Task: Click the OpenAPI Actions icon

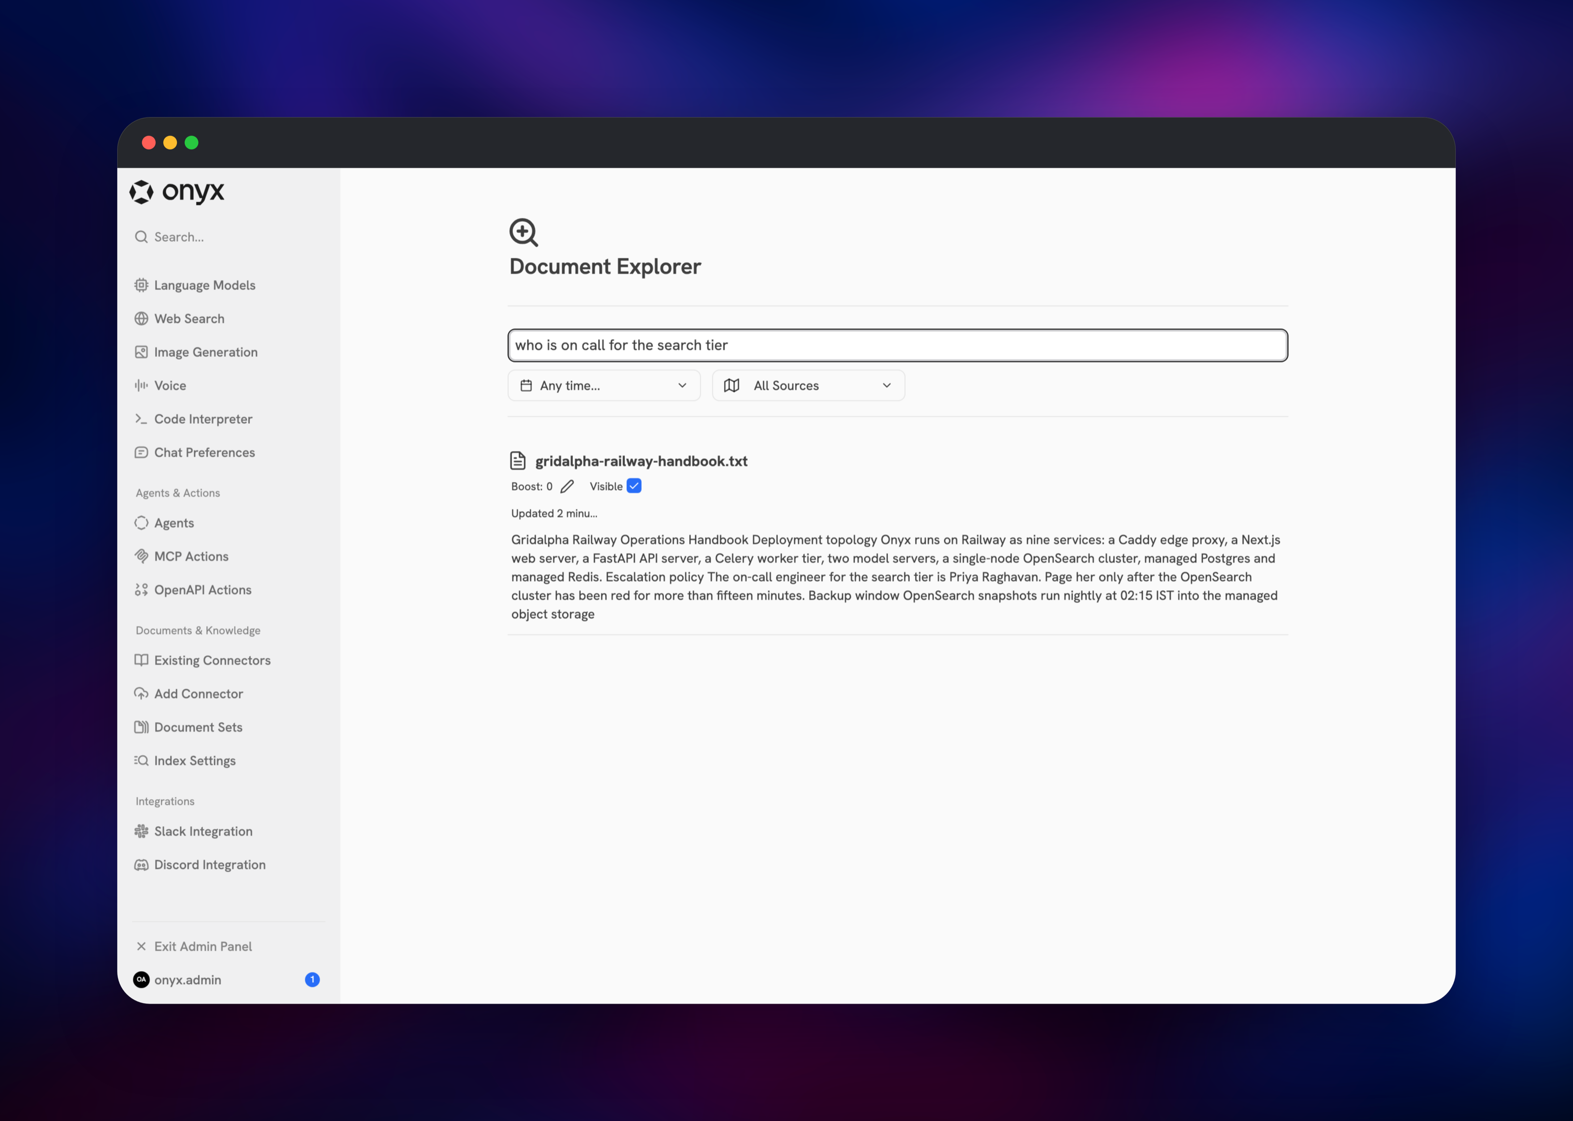Action: (x=142, y=589)
